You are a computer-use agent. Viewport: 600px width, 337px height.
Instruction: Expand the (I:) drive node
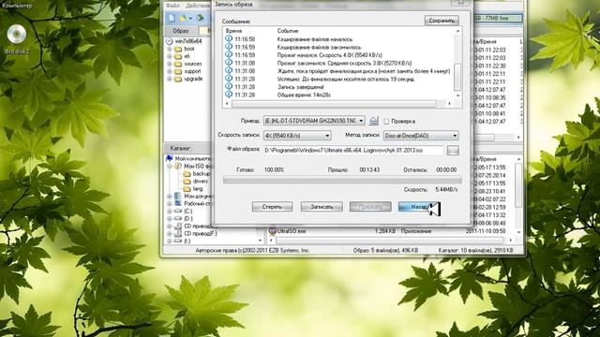(x=170, y=242)
